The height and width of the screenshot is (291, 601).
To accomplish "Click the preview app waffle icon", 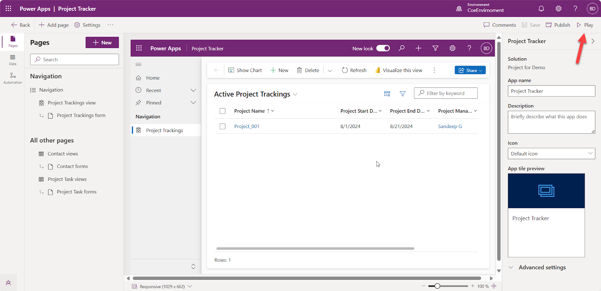I will click(139, 48).
